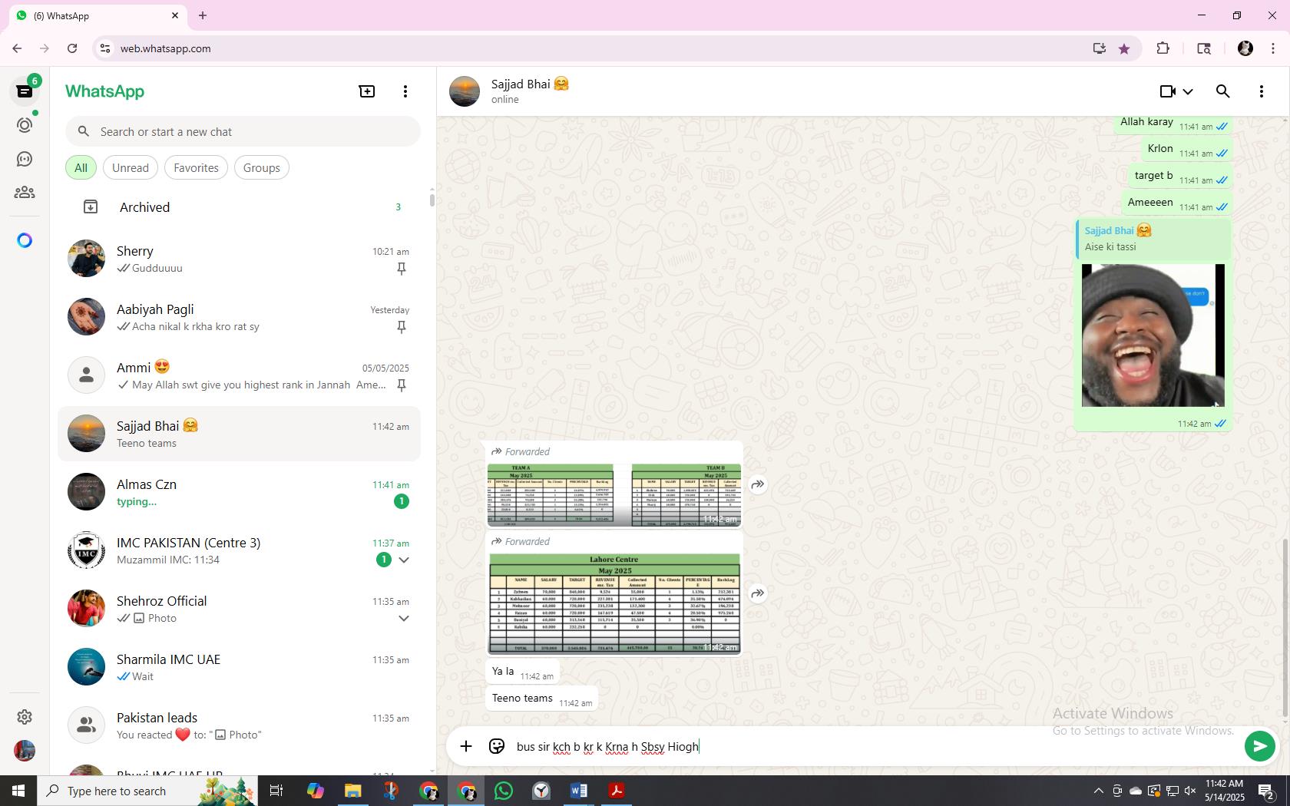Open the forwarded Lahore Centre table image
1290x806 pixels.
(x=614, y=603)
